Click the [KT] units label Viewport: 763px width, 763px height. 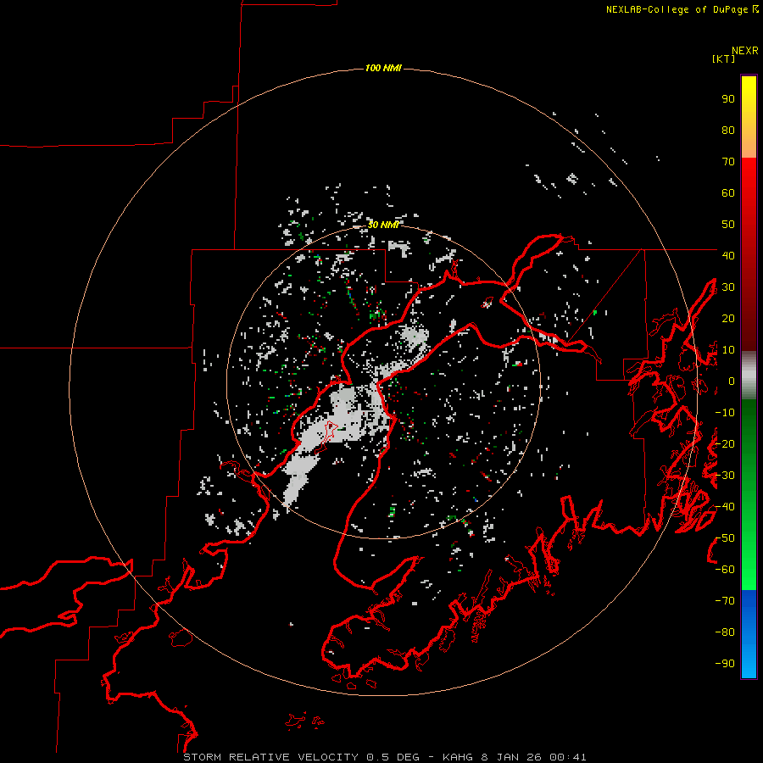click(724, 59)
